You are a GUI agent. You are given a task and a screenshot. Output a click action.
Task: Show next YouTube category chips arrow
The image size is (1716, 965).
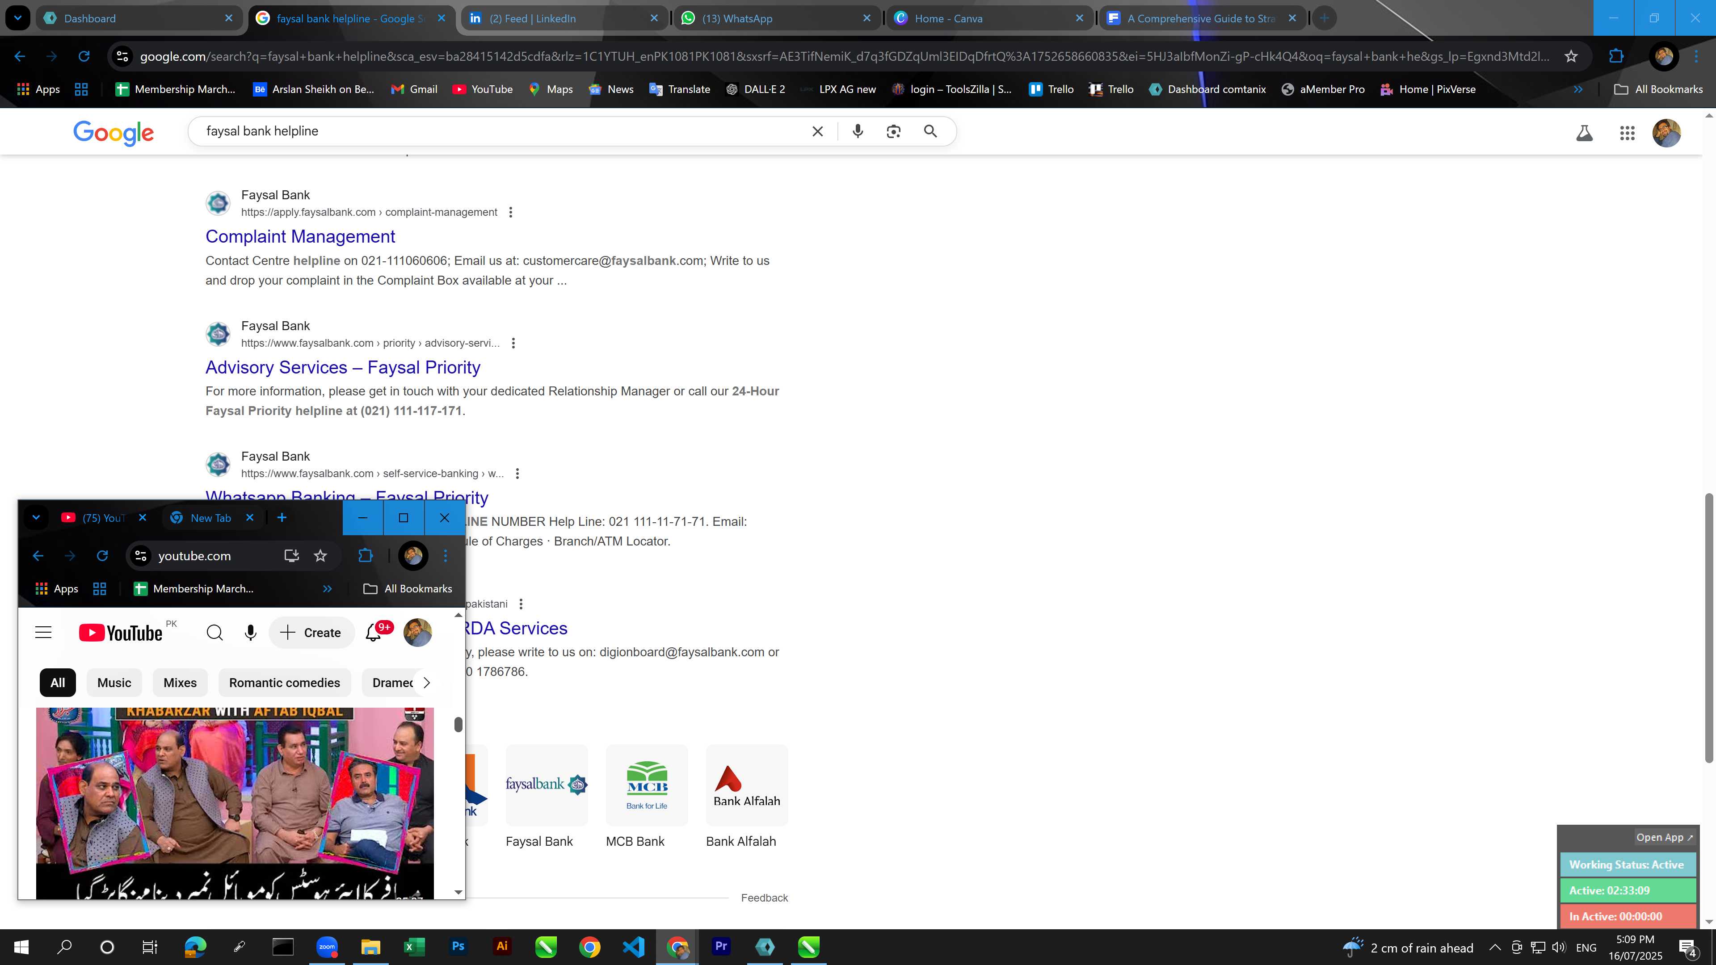426,683
